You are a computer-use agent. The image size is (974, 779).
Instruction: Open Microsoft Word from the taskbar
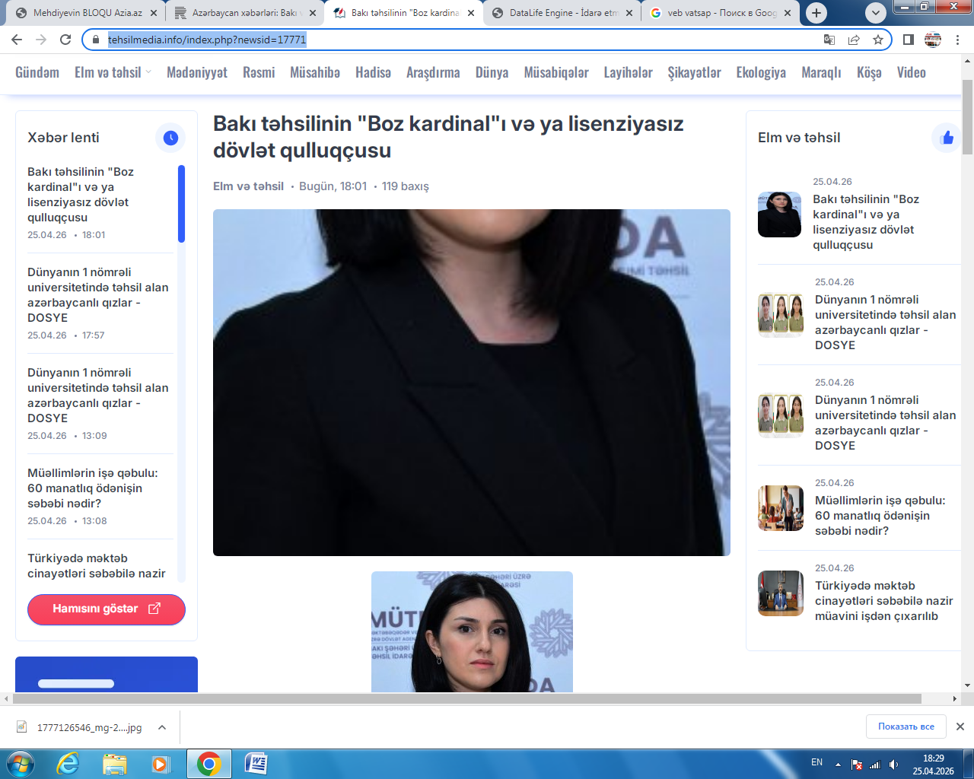point(256,763)
